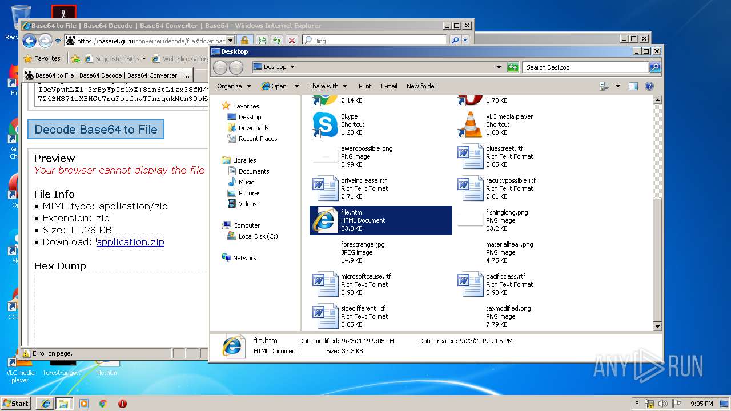Click the Refresh icon in IE address bar
The width and height of the screenshot is (731, 411).
pyautogui.click(x=277, y=41)
